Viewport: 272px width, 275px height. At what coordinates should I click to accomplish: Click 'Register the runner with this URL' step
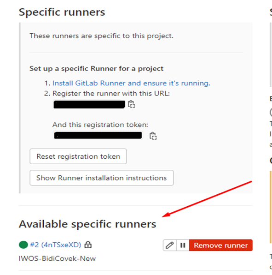coord(111,93)
